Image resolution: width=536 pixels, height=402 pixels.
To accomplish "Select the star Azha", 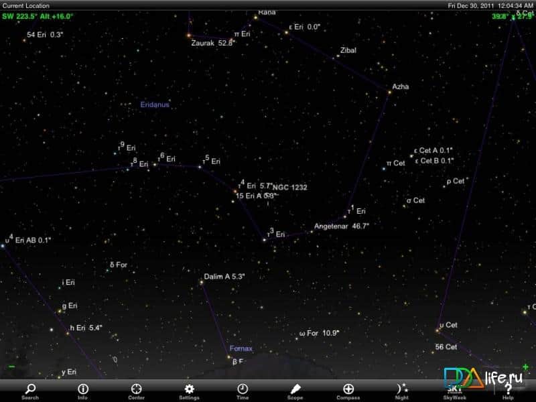I will point(389,90).
